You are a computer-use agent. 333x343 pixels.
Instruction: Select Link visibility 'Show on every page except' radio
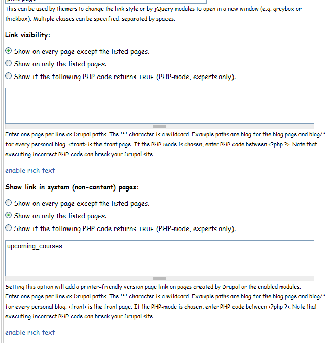pyautogui.click(x=8, y=51)
